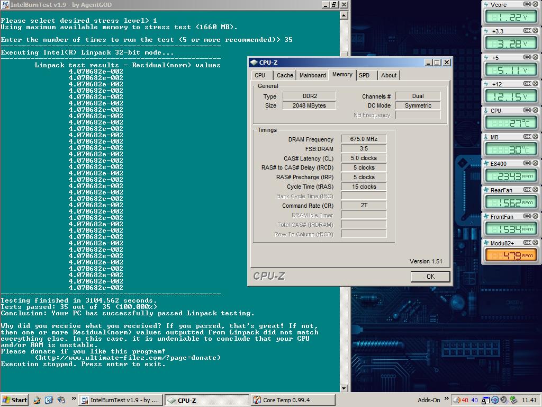This screenshot has height=407, width=542.
Task: Open settings icon on +5 gadget
Action: (x=527, y=57)
